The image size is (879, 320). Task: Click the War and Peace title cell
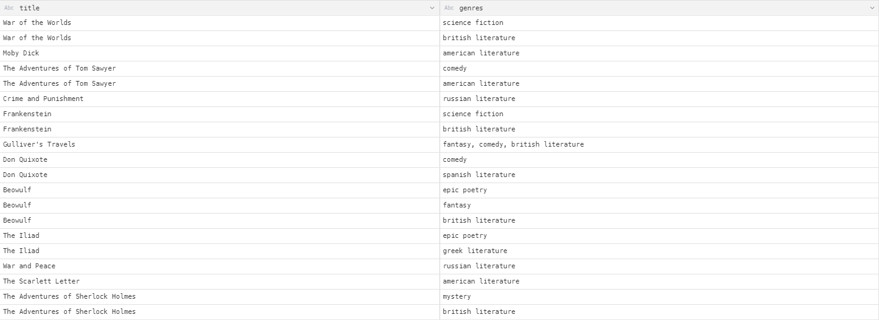[x=29, y=266]
